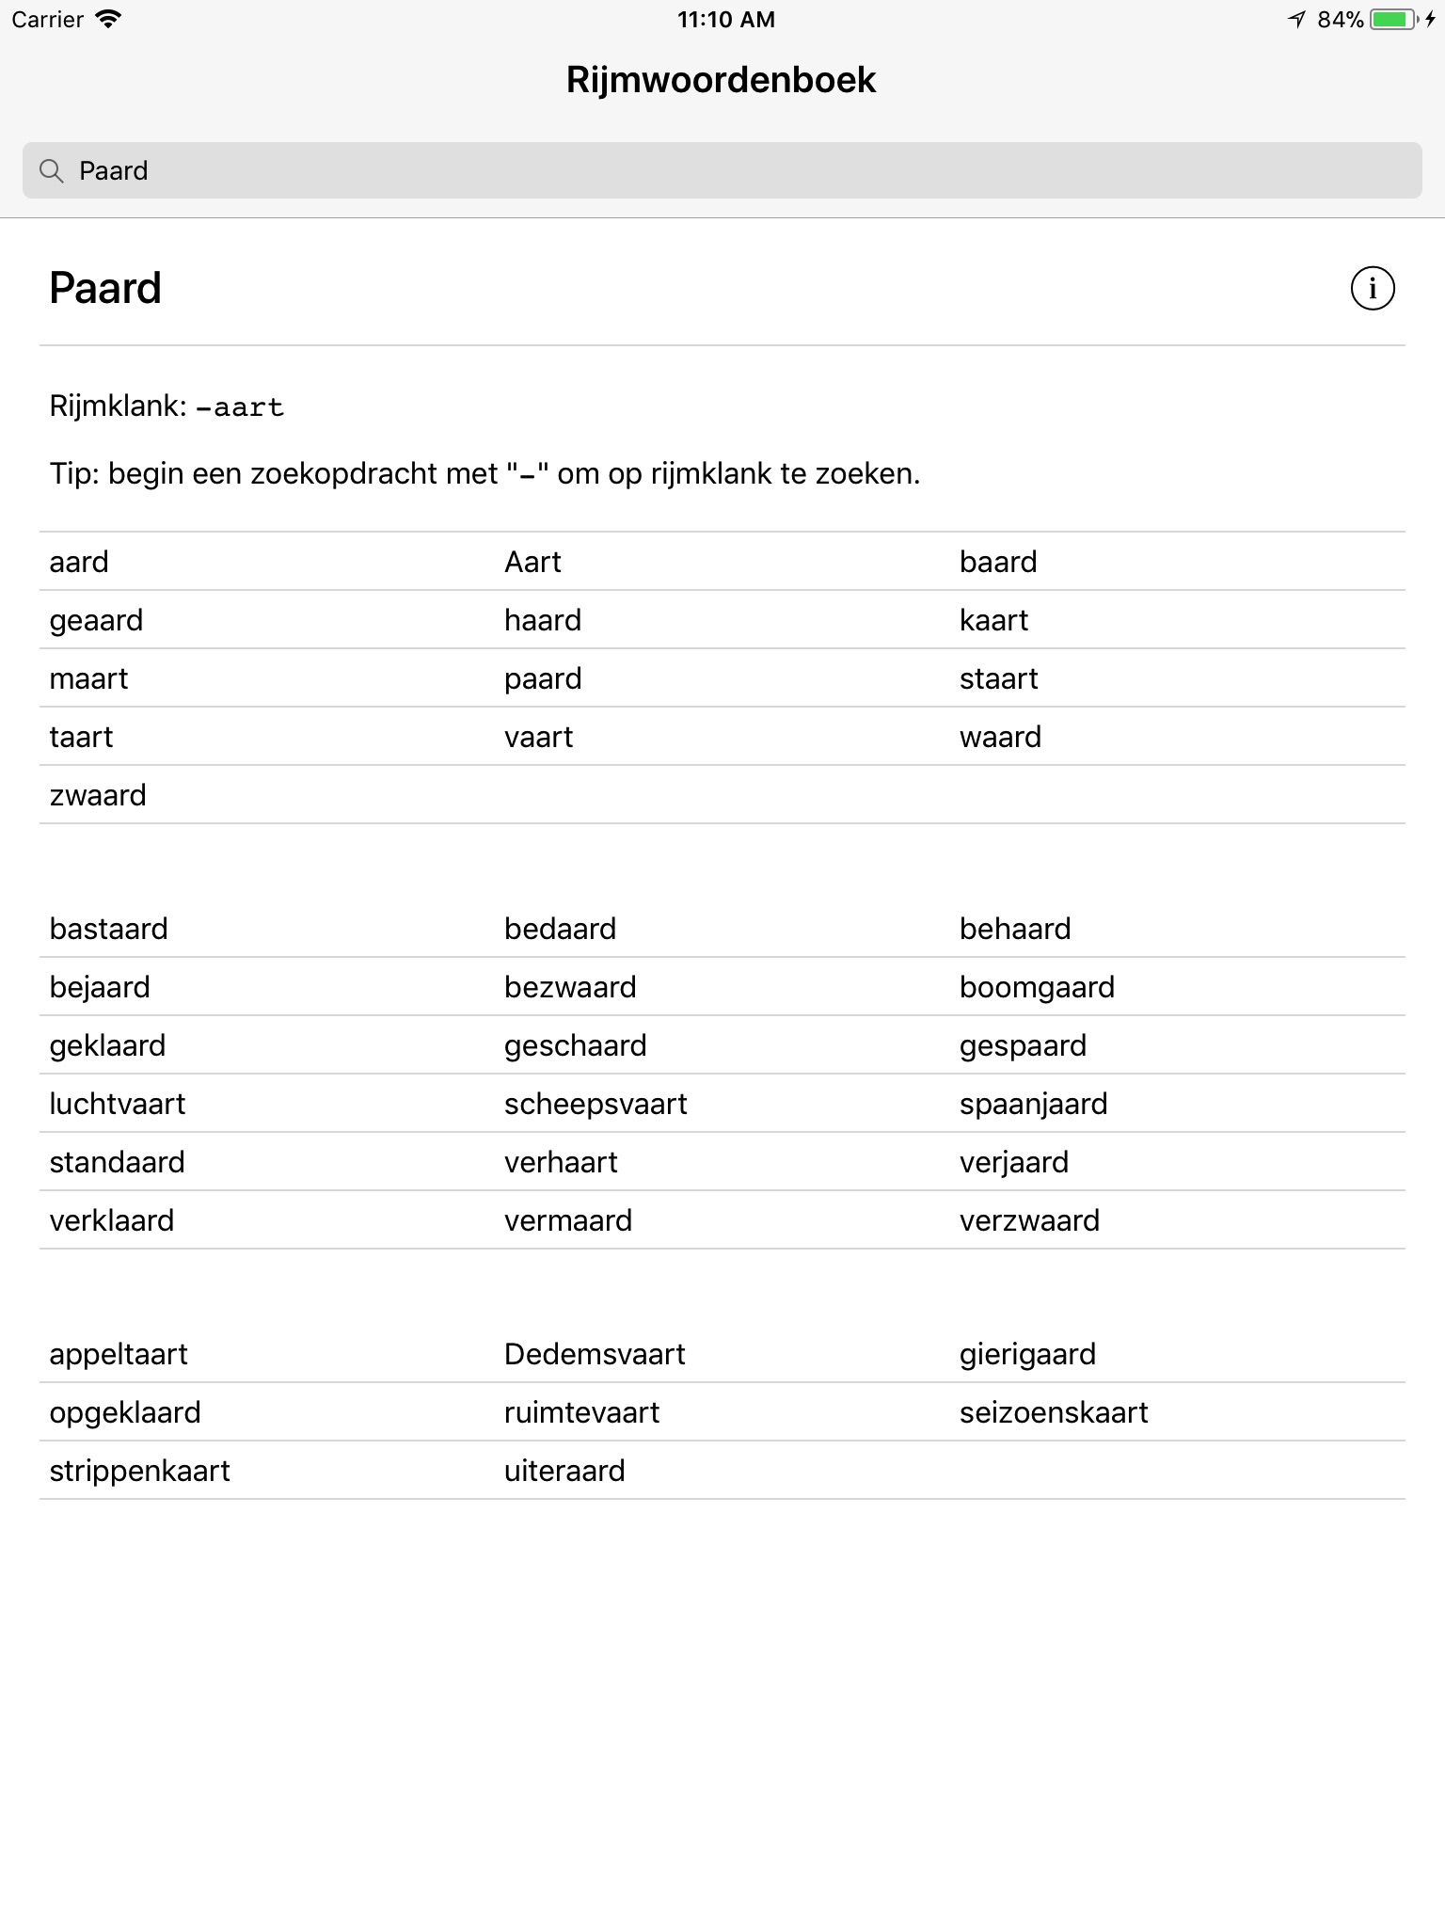Tap the location arrow status icon
The width and height of the screenshot is (1445, 1927).
pyautogui.click(x=1296, y=20)
